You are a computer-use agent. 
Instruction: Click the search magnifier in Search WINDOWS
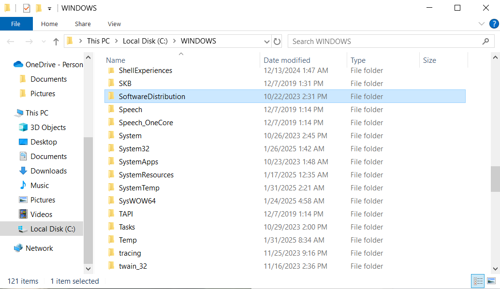485,41
